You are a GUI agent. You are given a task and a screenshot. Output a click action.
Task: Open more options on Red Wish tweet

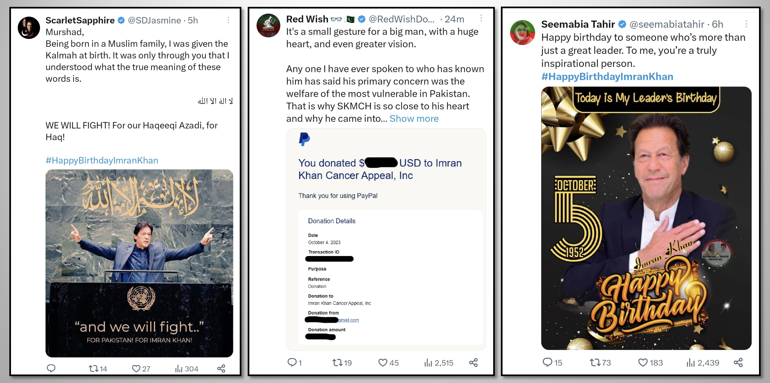pos(481,18)
